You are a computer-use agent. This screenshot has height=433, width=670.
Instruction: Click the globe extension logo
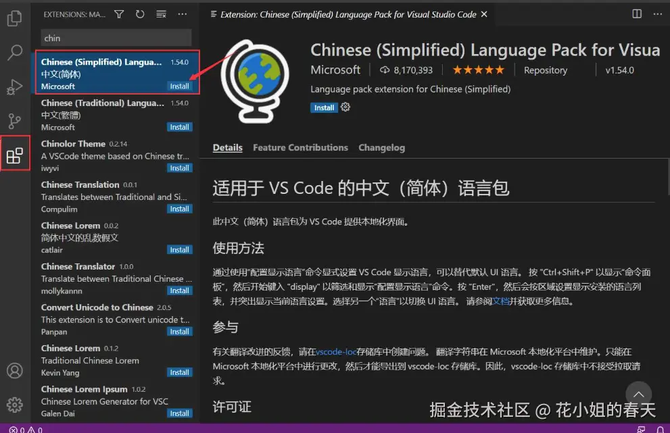pyautogui.click(x=255, y=82)
